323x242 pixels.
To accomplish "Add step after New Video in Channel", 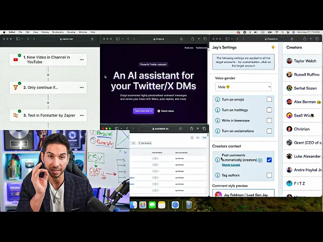I will (x=48, y=75).
